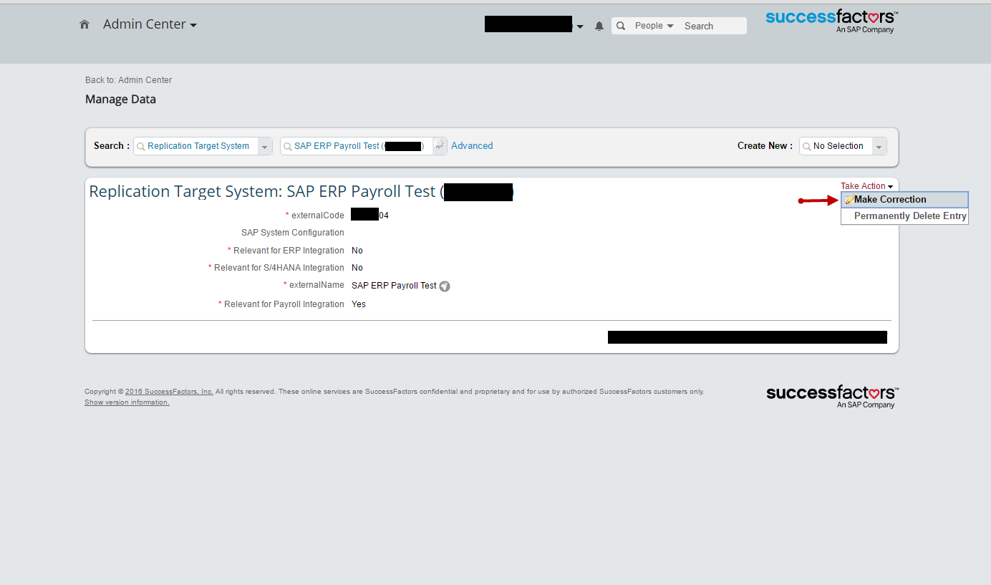Click the Advanced search link

472,146
